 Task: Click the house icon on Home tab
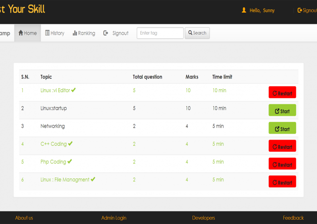coord(21,33)
